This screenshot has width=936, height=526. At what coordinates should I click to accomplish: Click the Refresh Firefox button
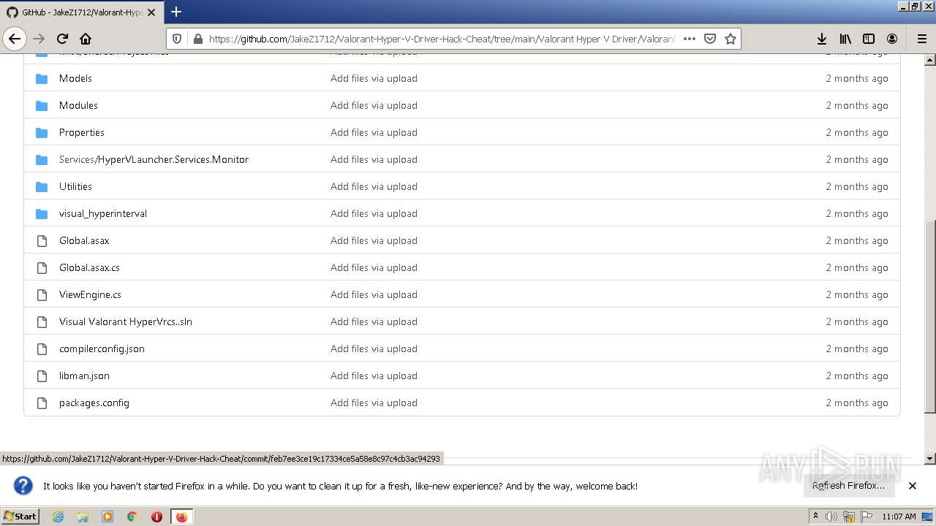848,486
